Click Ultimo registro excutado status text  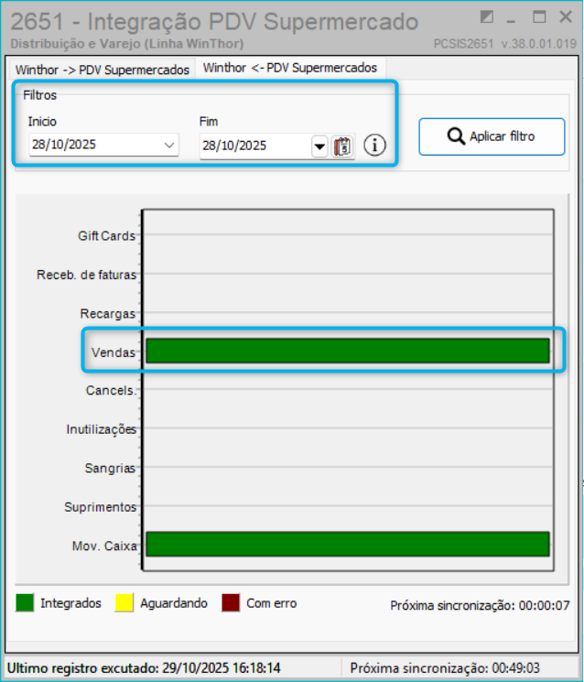tap(144, 668)
